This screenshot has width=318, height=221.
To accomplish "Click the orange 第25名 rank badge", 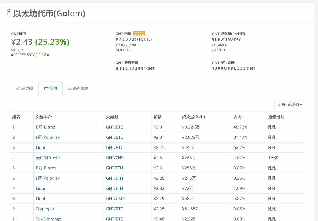I will pyautogui.click(x=140, y=33).
